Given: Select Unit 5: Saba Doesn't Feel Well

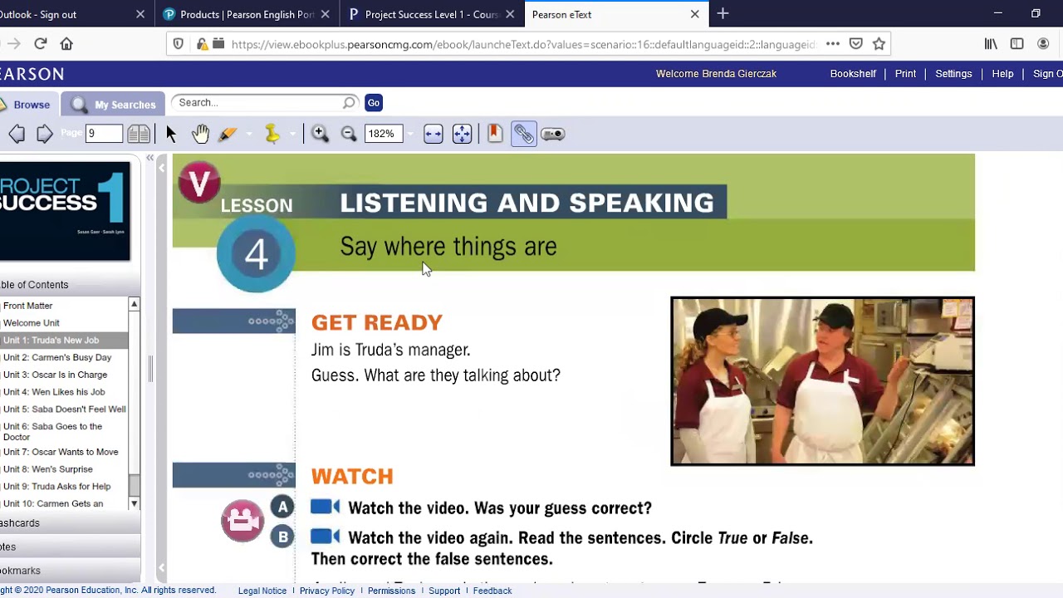Looking at the screenshot, I should click(65, 409).
